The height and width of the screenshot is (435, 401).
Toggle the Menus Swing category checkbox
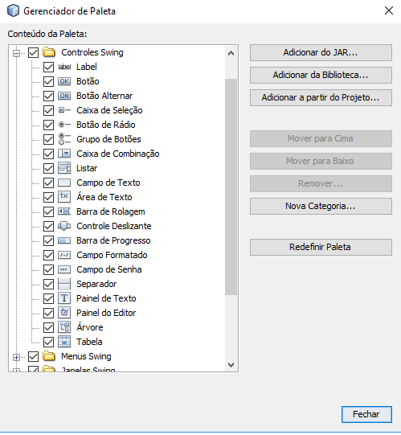34,356
